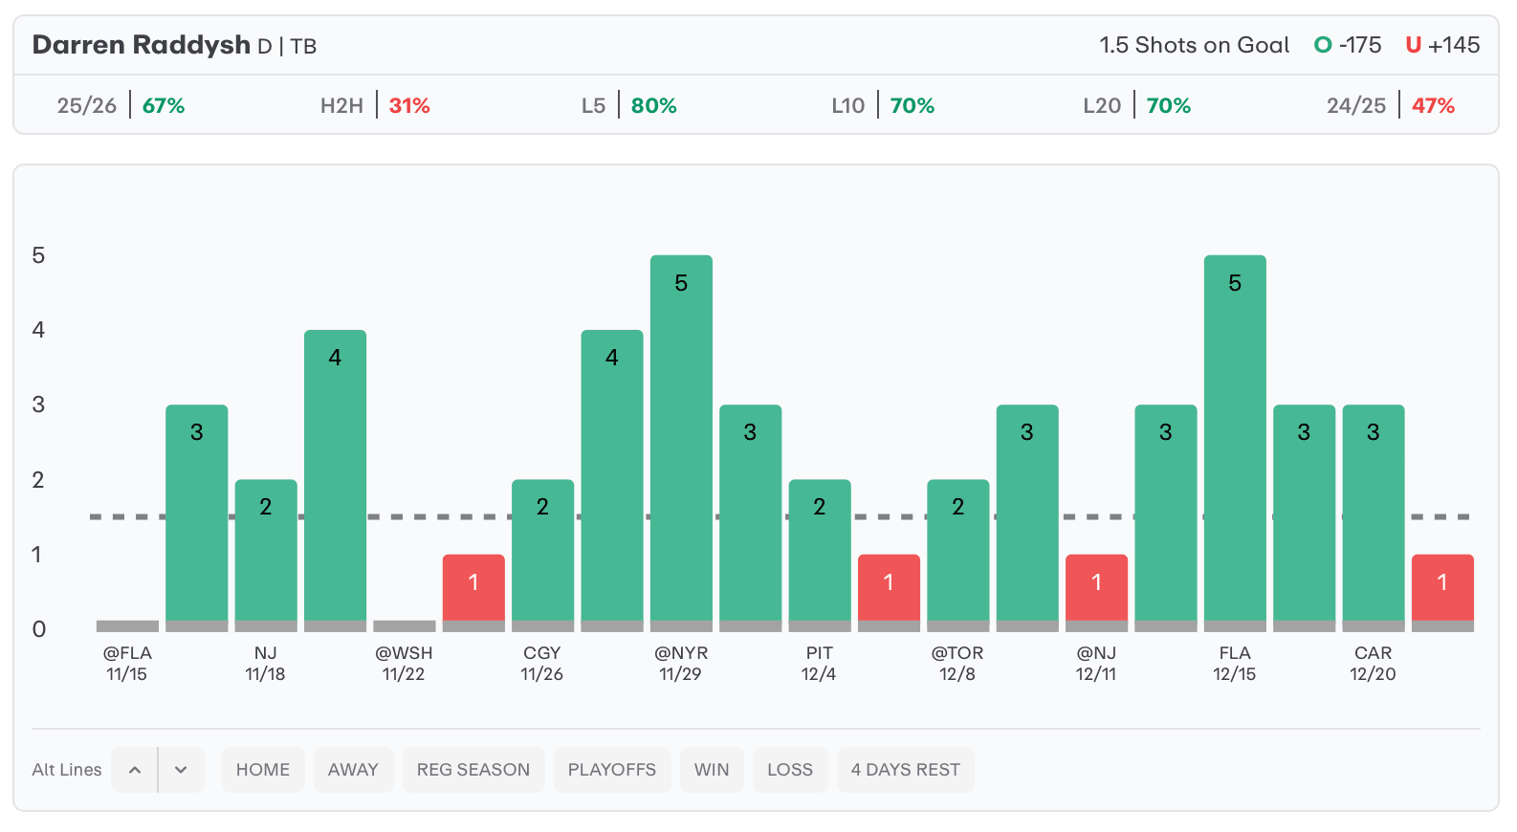Filter games by WIN
This screenshot has height=832, width=1517.
712,770
